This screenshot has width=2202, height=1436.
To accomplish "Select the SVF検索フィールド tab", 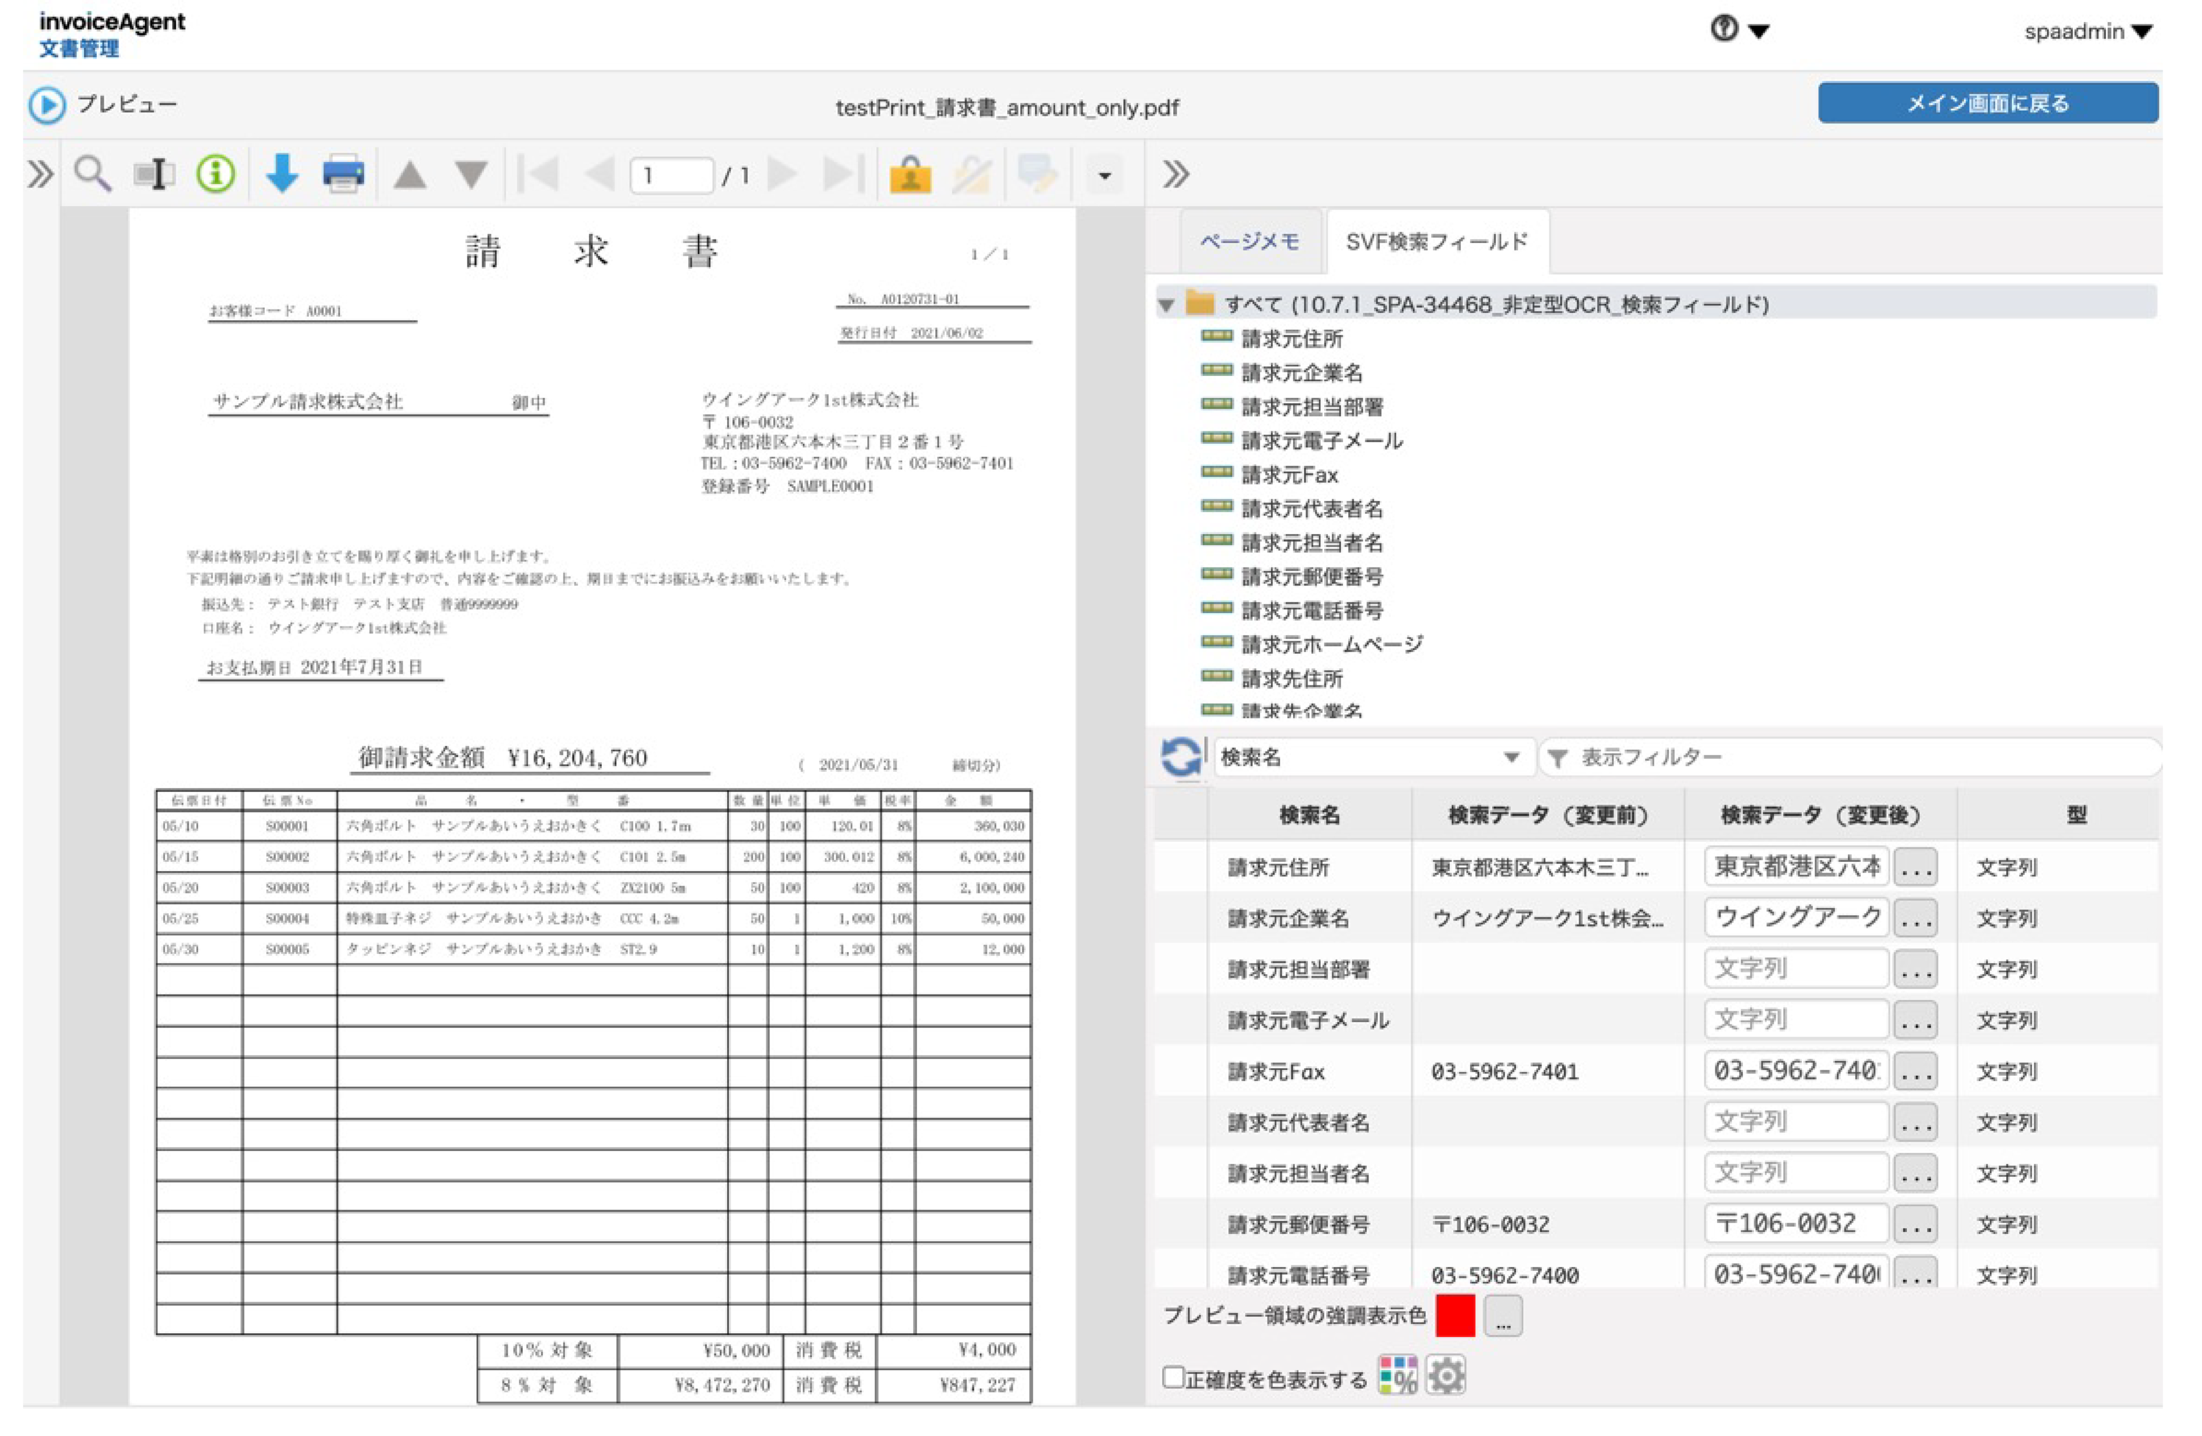I will point(1437,242).
